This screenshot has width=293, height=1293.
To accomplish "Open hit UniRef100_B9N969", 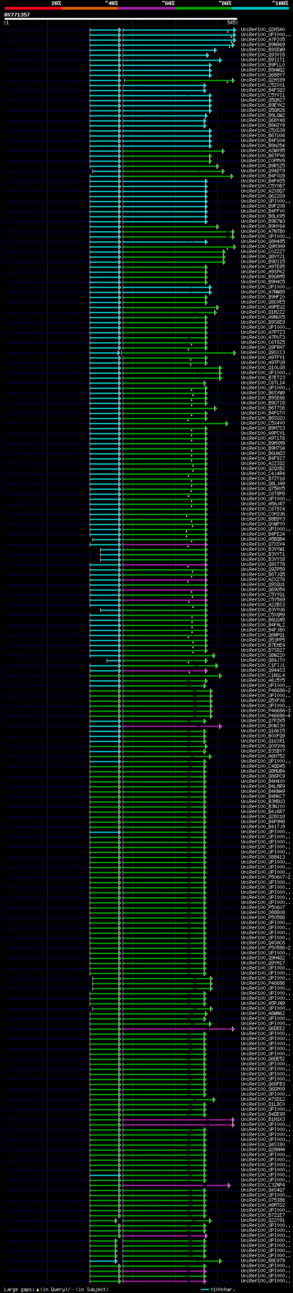I will 263,44.
